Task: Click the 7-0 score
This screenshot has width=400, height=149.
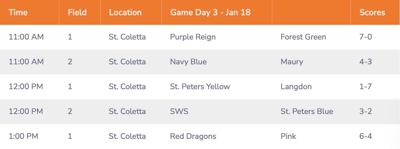Action: [366, 37]
